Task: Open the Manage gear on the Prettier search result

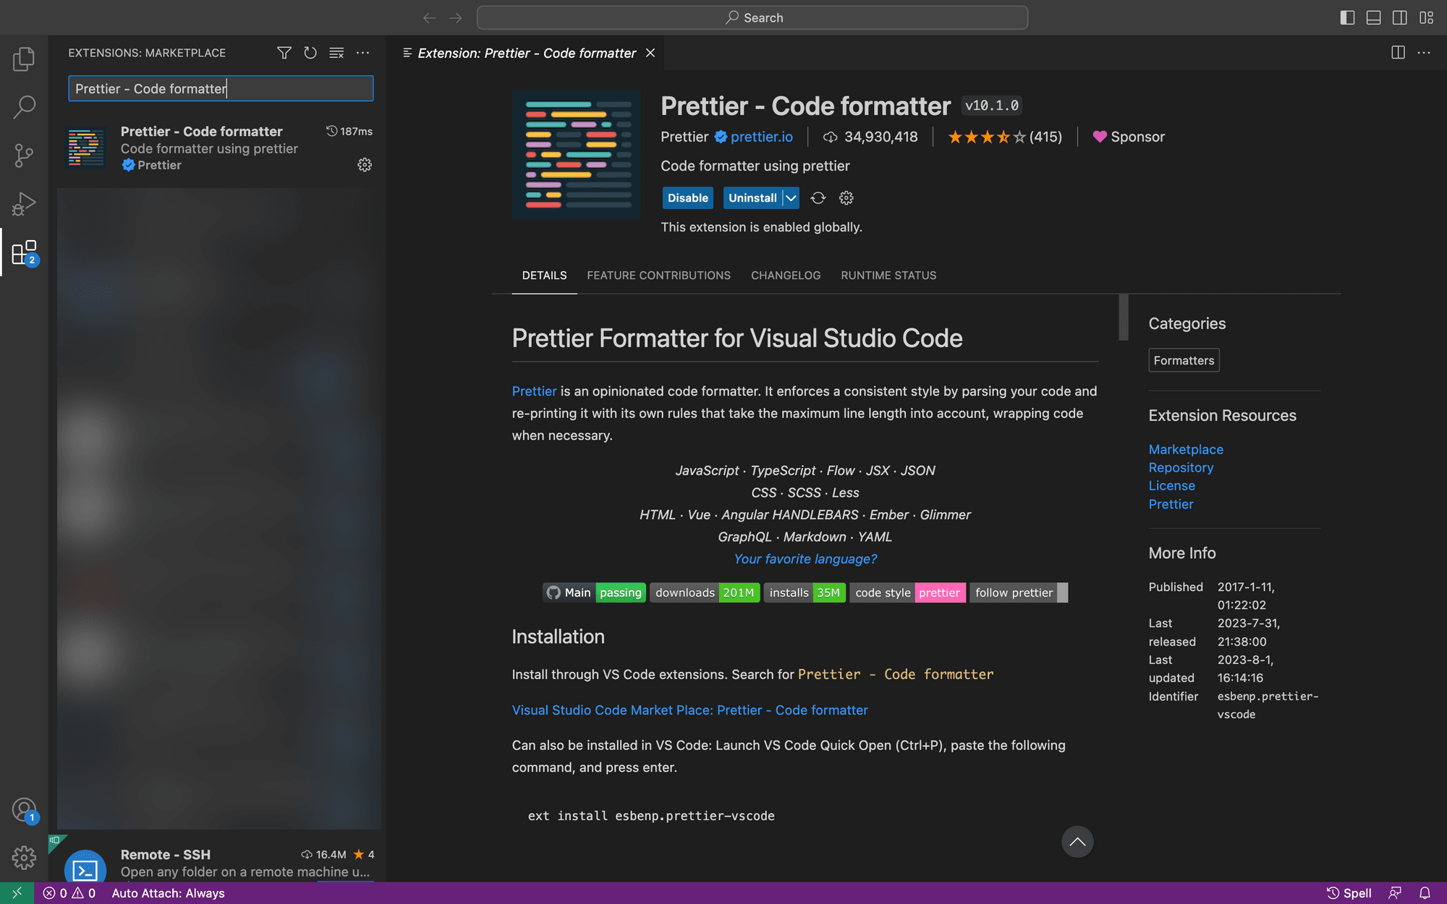Action: tap(365, 165)
